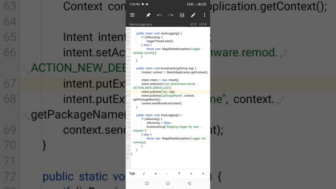Tap highlighted intent.putExtra("log", log) line
The width and height of the screenshot is (336, 189).
[158, 92]
